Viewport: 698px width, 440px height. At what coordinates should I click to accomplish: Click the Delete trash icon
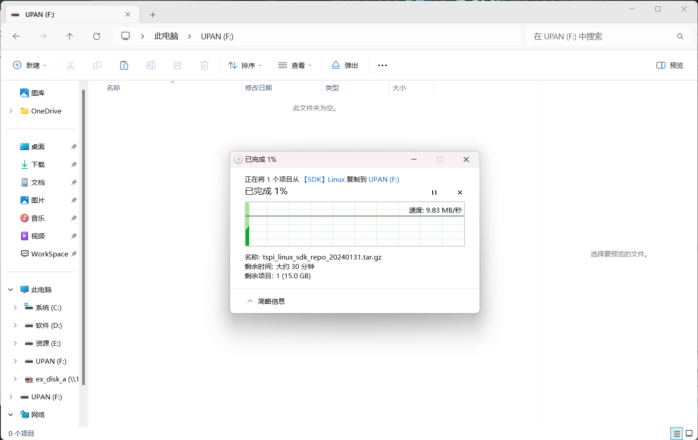click(205, 65)
